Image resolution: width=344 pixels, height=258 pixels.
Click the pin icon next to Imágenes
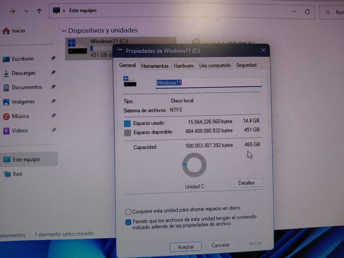point(53,101)
